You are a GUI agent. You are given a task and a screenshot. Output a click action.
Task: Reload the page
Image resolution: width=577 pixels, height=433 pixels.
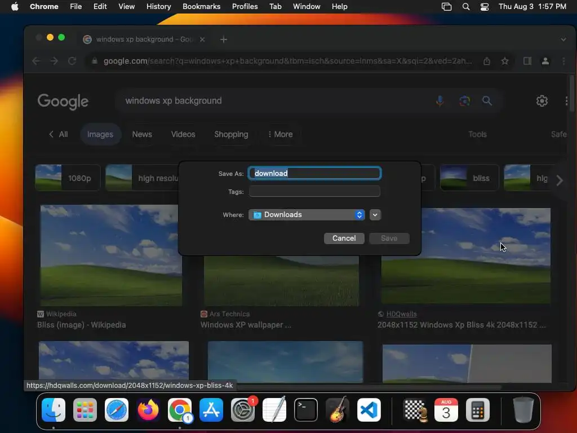pyautogui.click(x=72, y=61)
